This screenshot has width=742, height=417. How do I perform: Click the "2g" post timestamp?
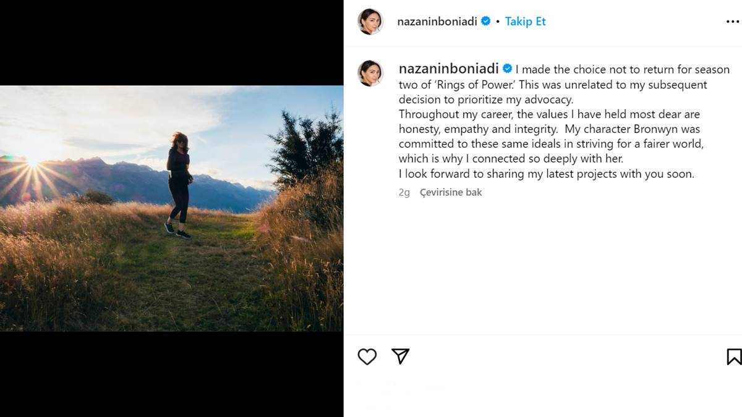[x=404, y=192]
